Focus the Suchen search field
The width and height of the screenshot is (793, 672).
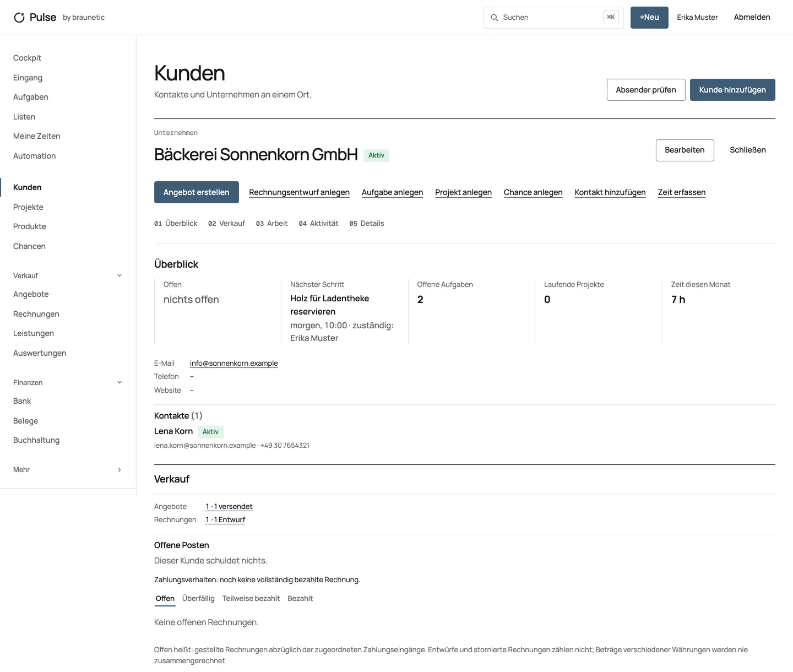pos(553,18)
